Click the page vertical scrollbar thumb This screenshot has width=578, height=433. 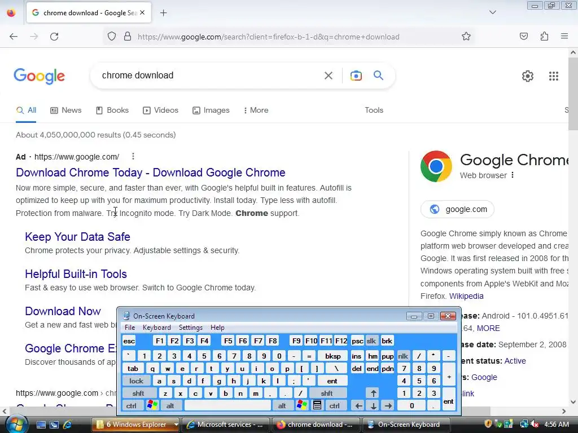pos(573,94)
